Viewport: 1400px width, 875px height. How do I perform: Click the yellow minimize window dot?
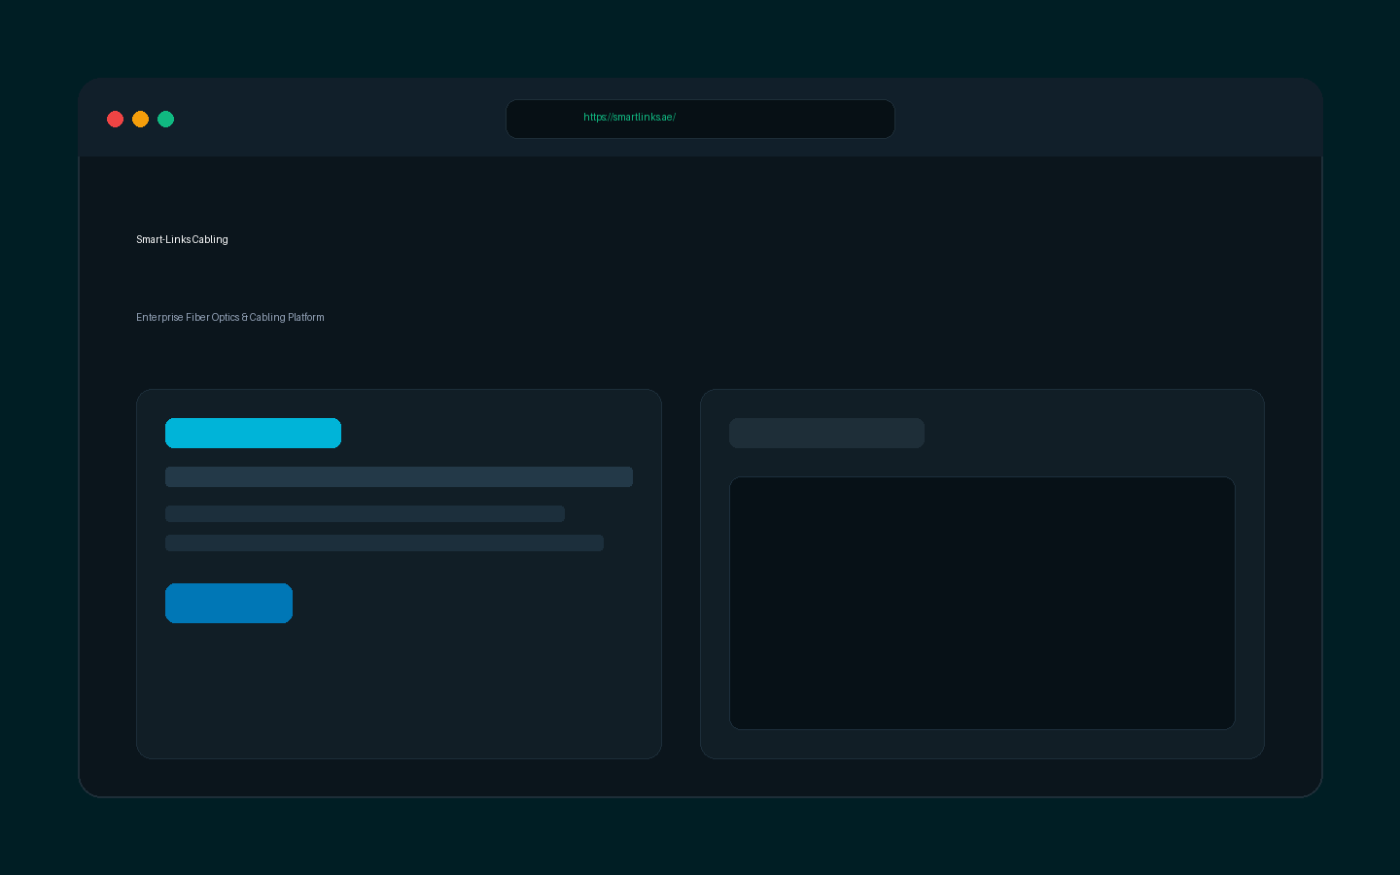pos(140,119)
